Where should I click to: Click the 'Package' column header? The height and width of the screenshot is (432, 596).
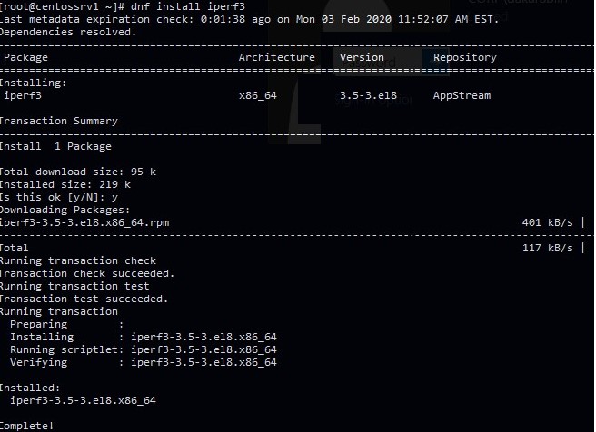[x=25, y=57]
